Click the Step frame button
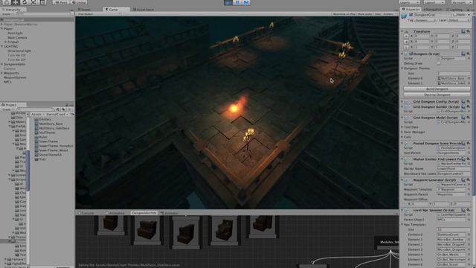The width and height of the screenshot is (476, 268). (246, 2)
